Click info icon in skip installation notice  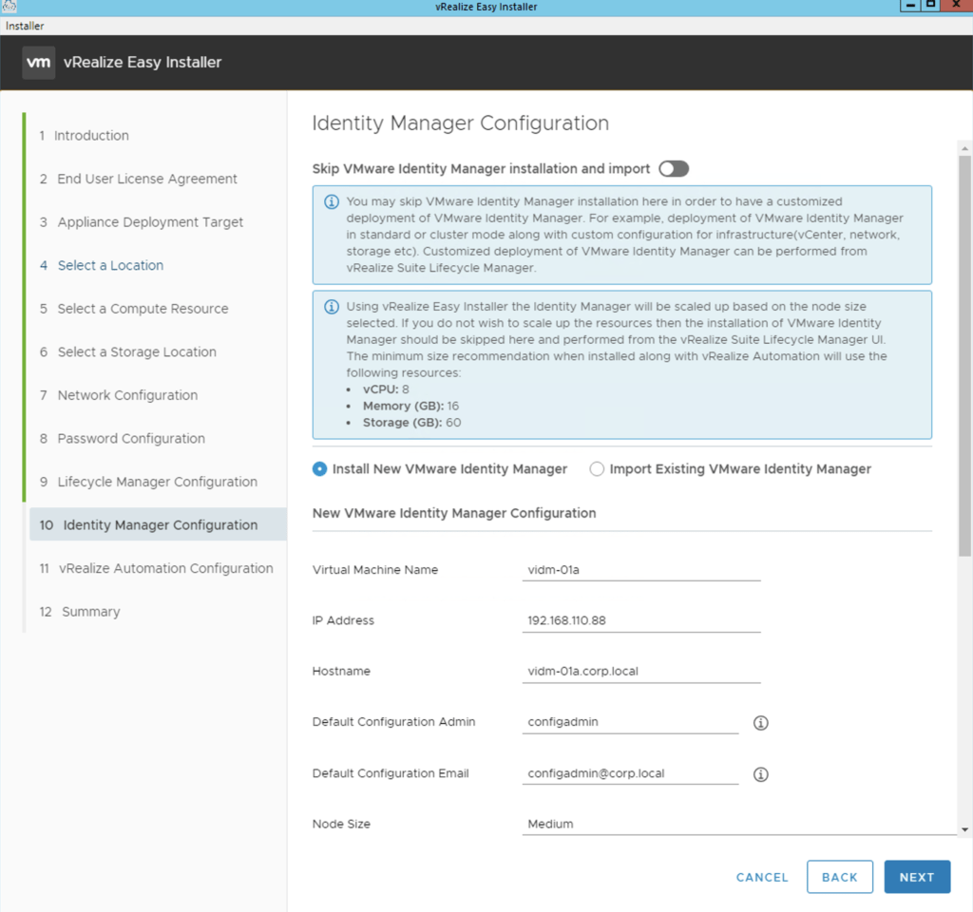[x=332, y=202]
